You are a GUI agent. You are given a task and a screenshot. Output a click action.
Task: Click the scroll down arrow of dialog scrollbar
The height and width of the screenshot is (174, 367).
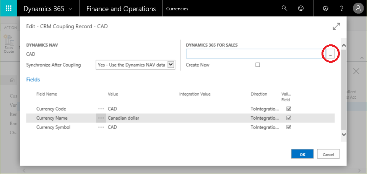[x=344, y=135]
